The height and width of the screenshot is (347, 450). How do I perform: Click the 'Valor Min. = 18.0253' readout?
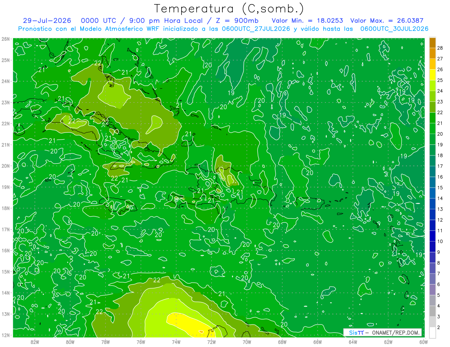(307, 21)
